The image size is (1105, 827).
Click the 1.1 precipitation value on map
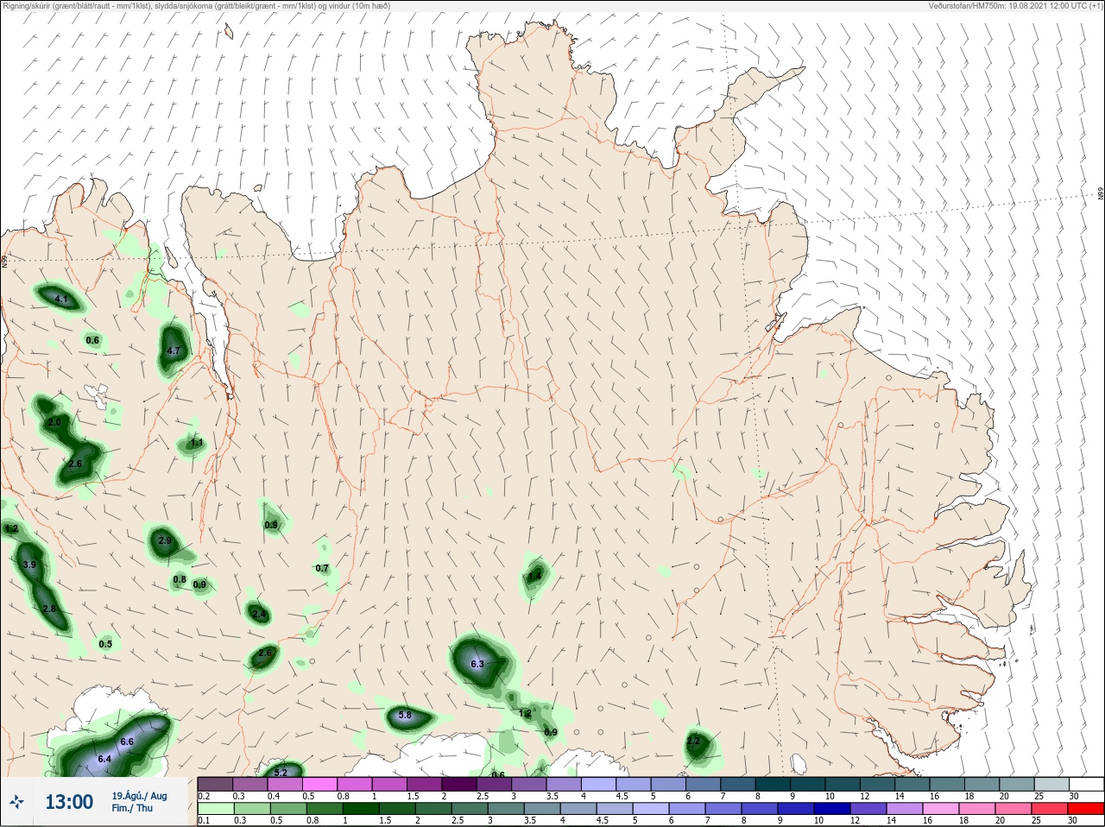pos(197,443)
